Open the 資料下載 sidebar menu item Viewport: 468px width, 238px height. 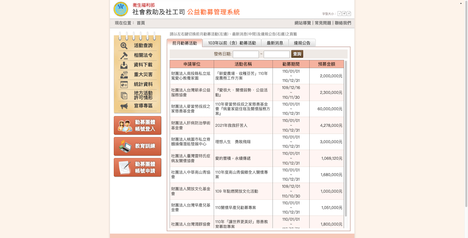143,65
